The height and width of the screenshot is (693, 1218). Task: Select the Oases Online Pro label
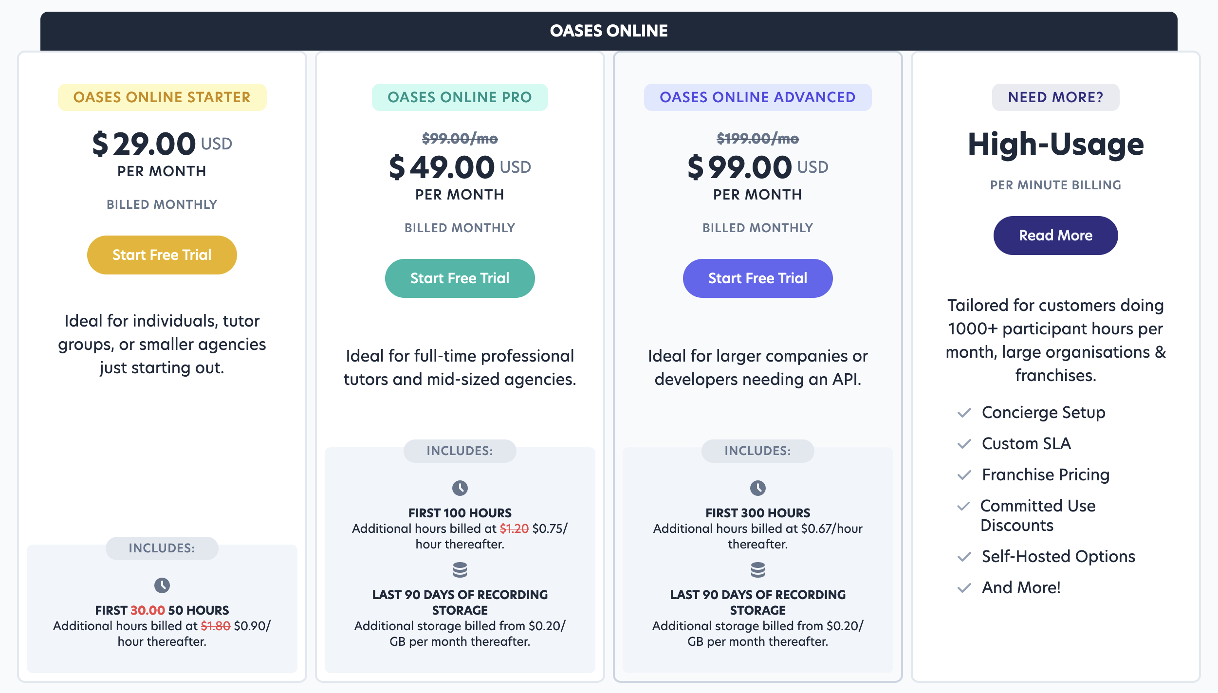click(460, 97)
